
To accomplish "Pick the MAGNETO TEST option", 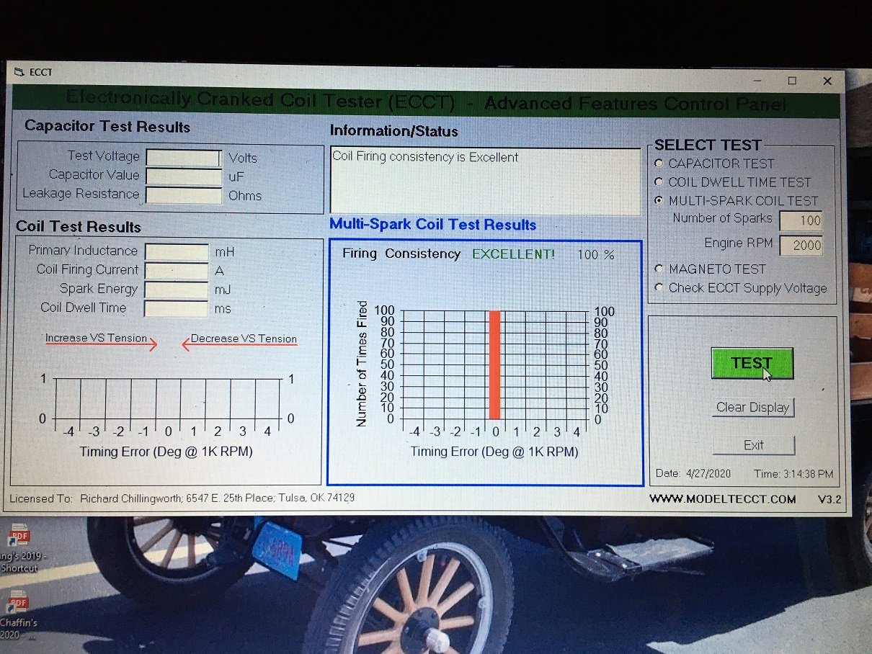I will (658, 269).
